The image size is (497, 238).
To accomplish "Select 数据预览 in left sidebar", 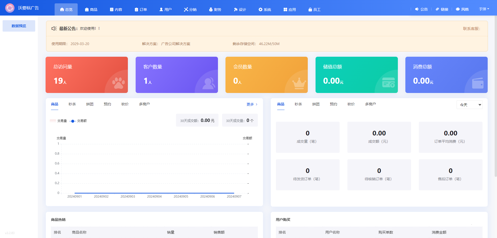I will coord(19,26).
